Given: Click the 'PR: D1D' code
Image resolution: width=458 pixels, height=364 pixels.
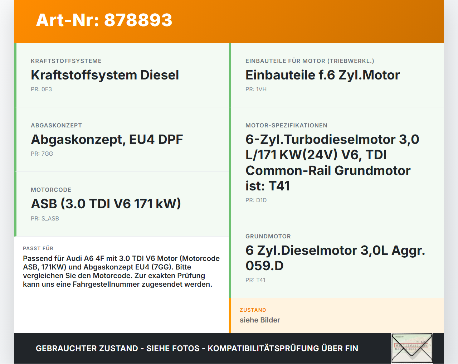Looking at the screenshot, I should [x=256, y=200].
